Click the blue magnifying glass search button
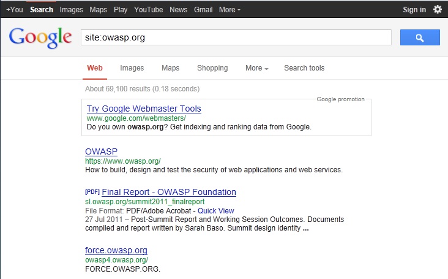Screen dimensions: 448x279 click(x=420, y=37)
